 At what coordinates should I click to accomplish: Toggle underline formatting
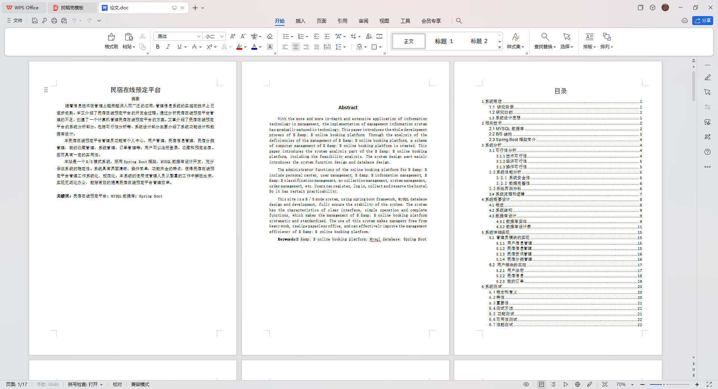pos(179,47)
